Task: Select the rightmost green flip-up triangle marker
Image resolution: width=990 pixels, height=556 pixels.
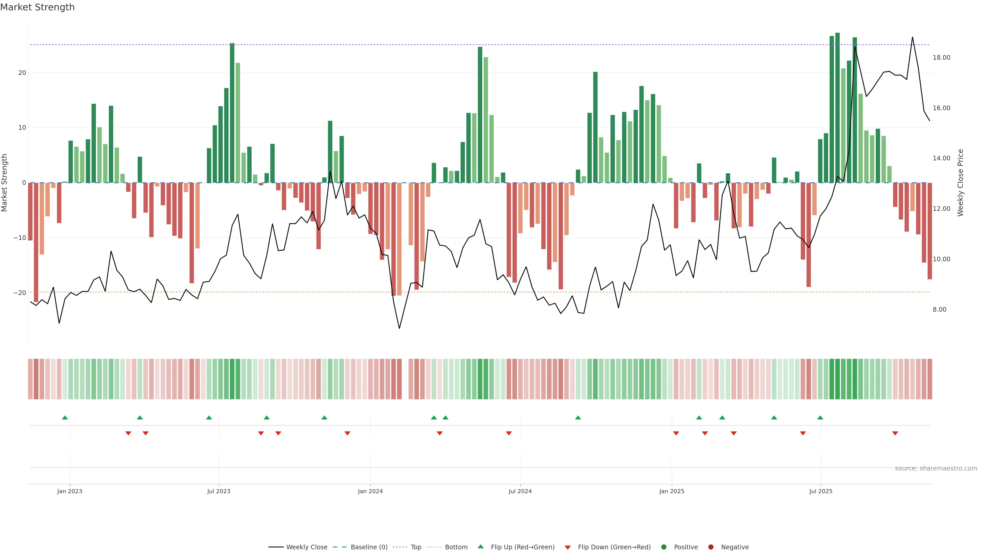Action: (820, 418)
